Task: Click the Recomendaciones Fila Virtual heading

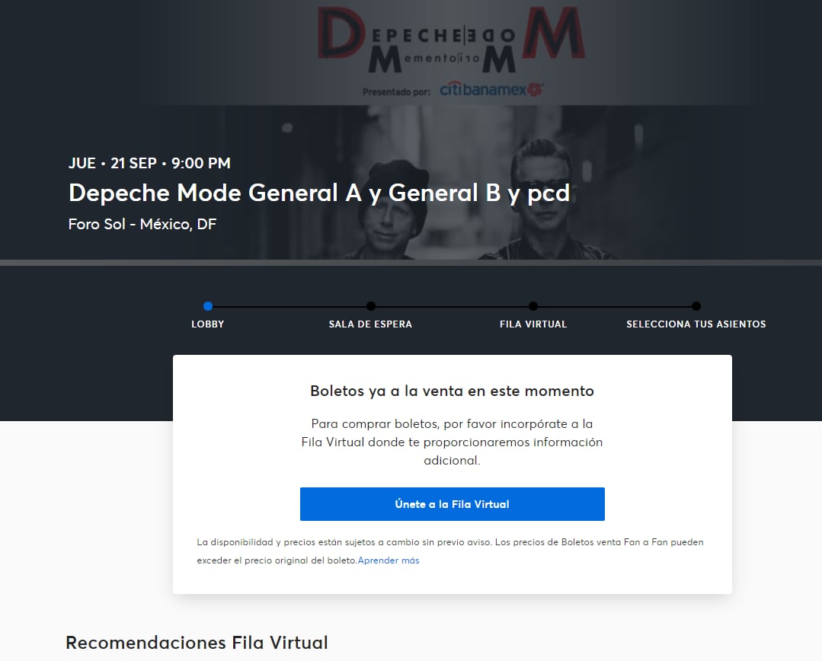Action: click(x=197, y=642)
